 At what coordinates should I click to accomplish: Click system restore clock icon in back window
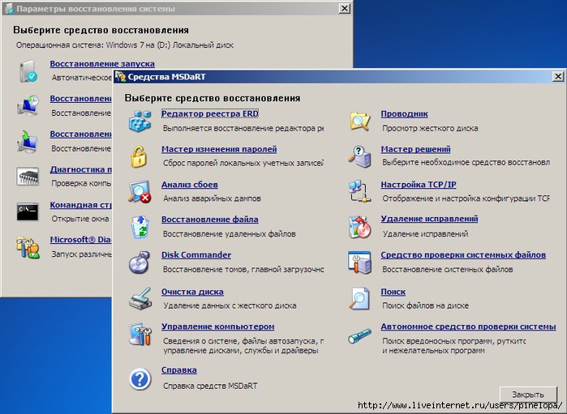28,105
